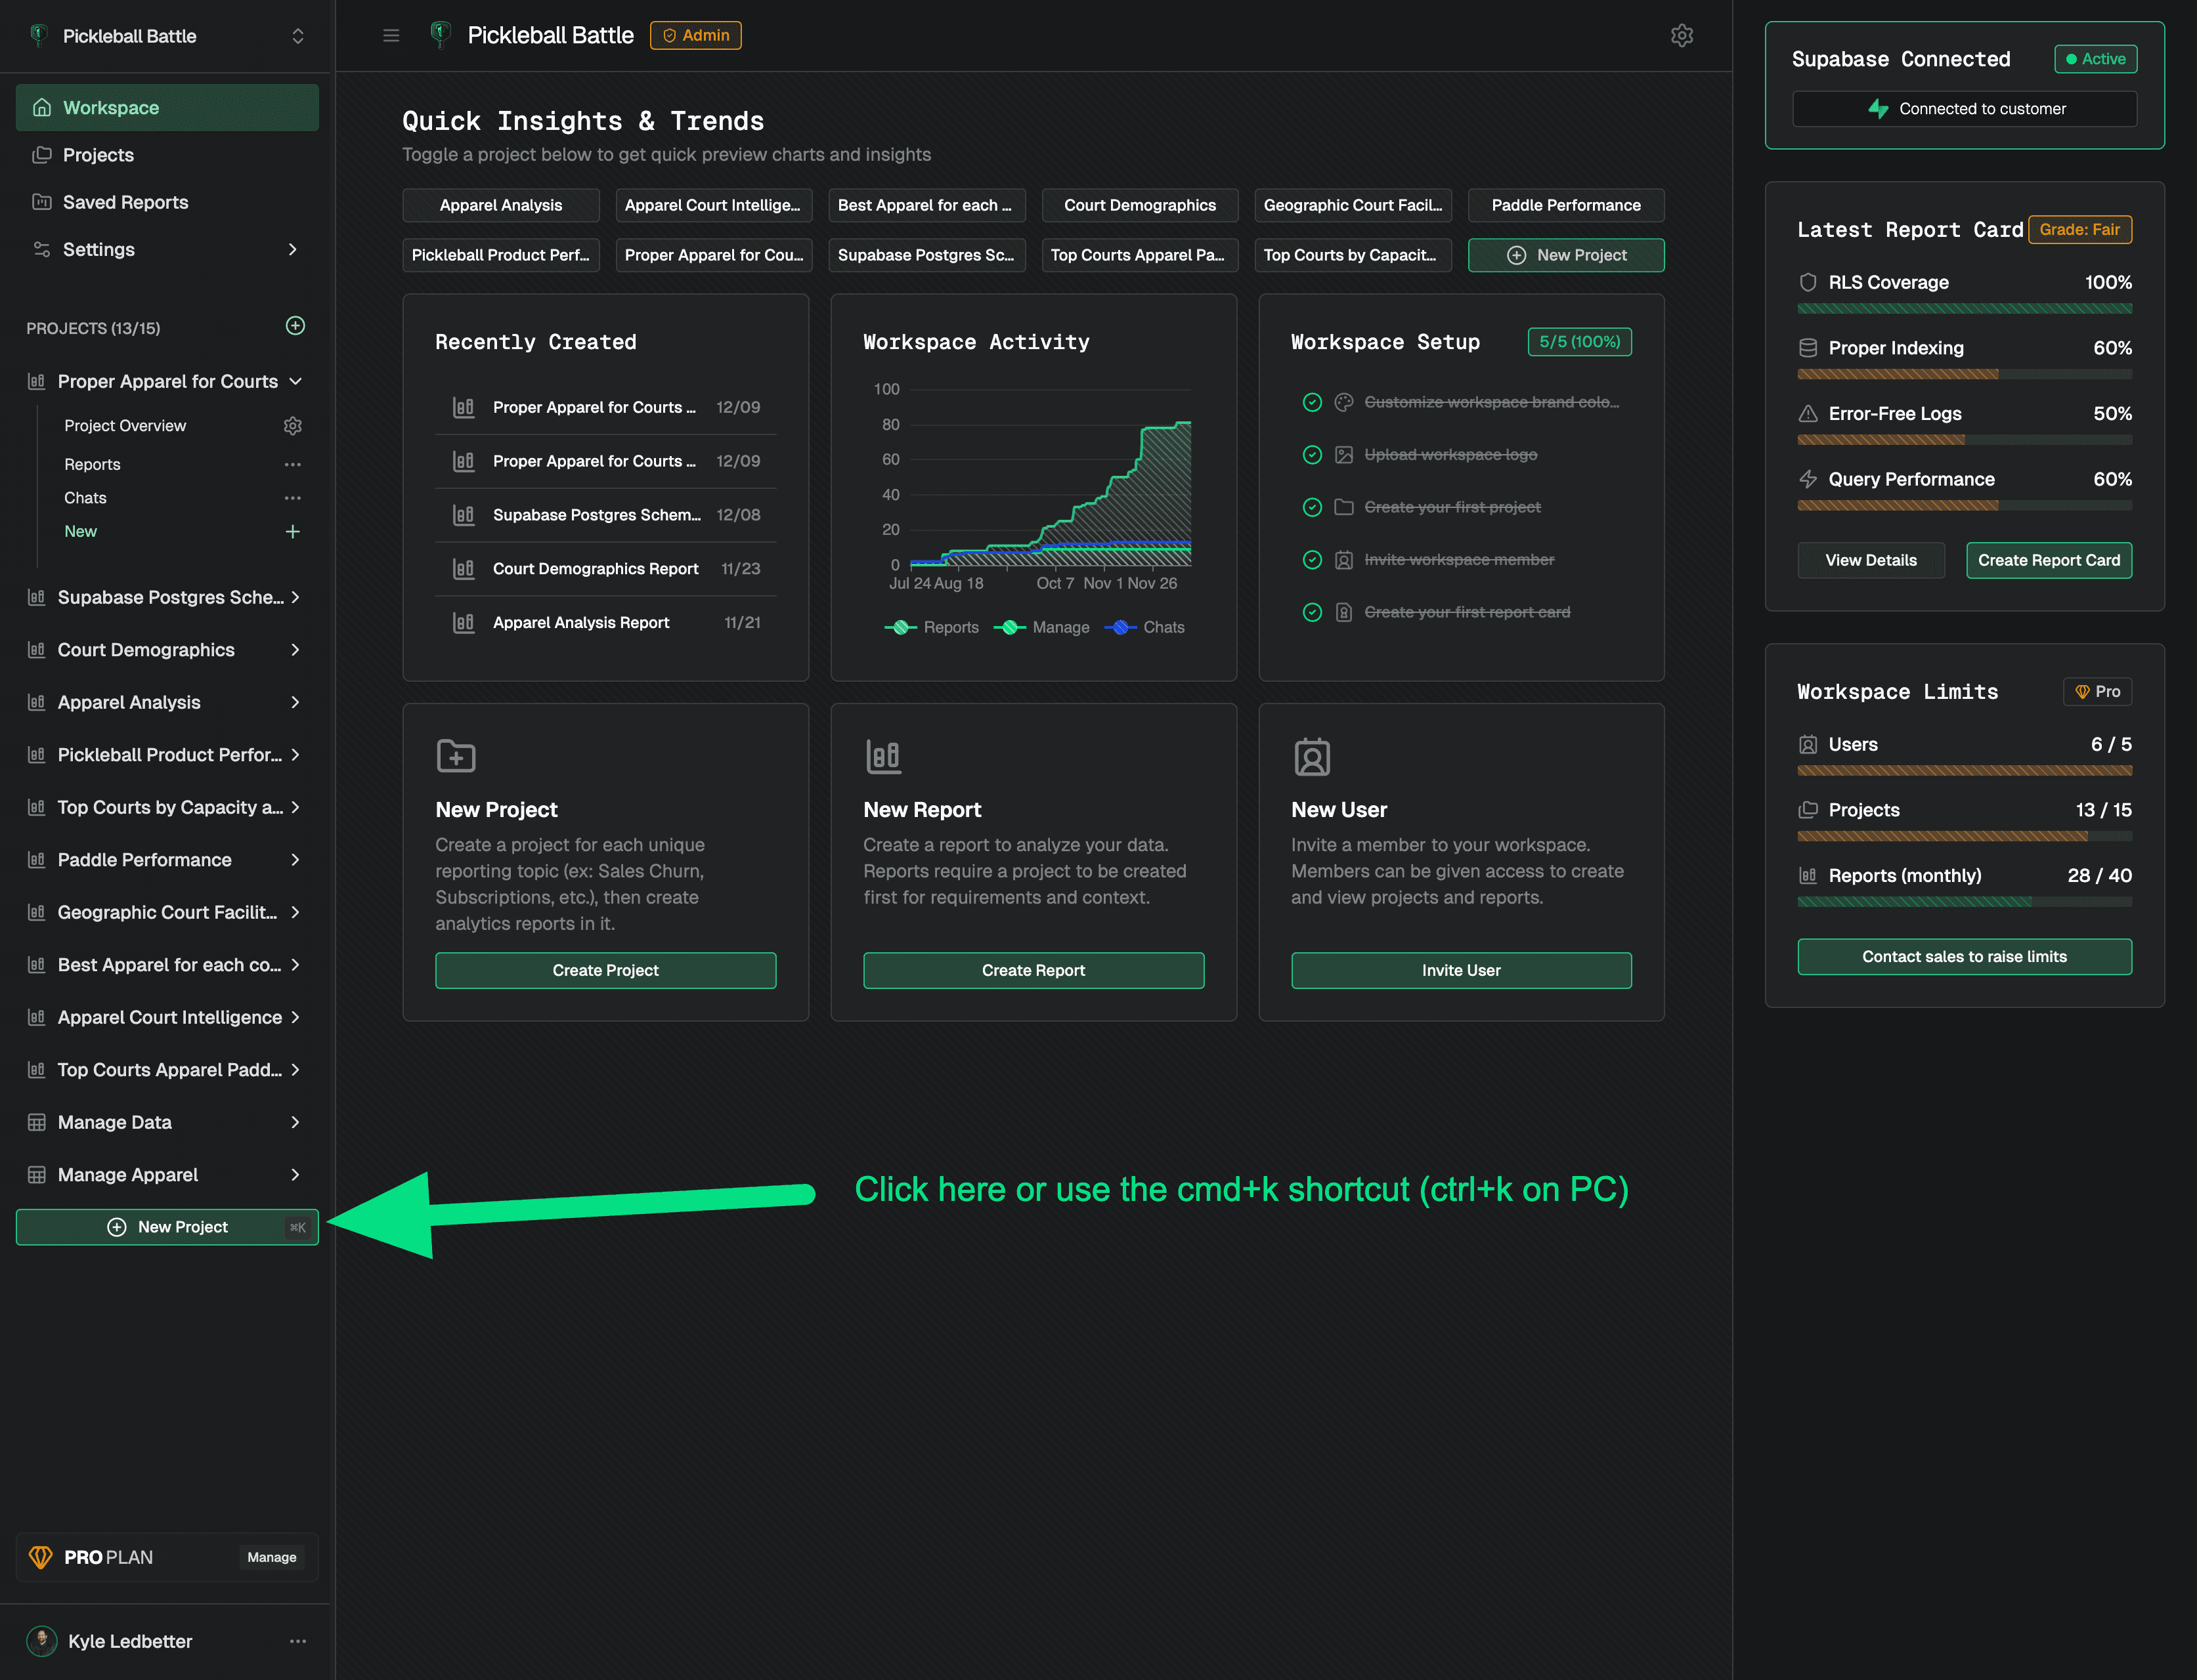Open Kyle Ledbetter user options ellipsis
2197x1680 pixels.
(297, 1641)
